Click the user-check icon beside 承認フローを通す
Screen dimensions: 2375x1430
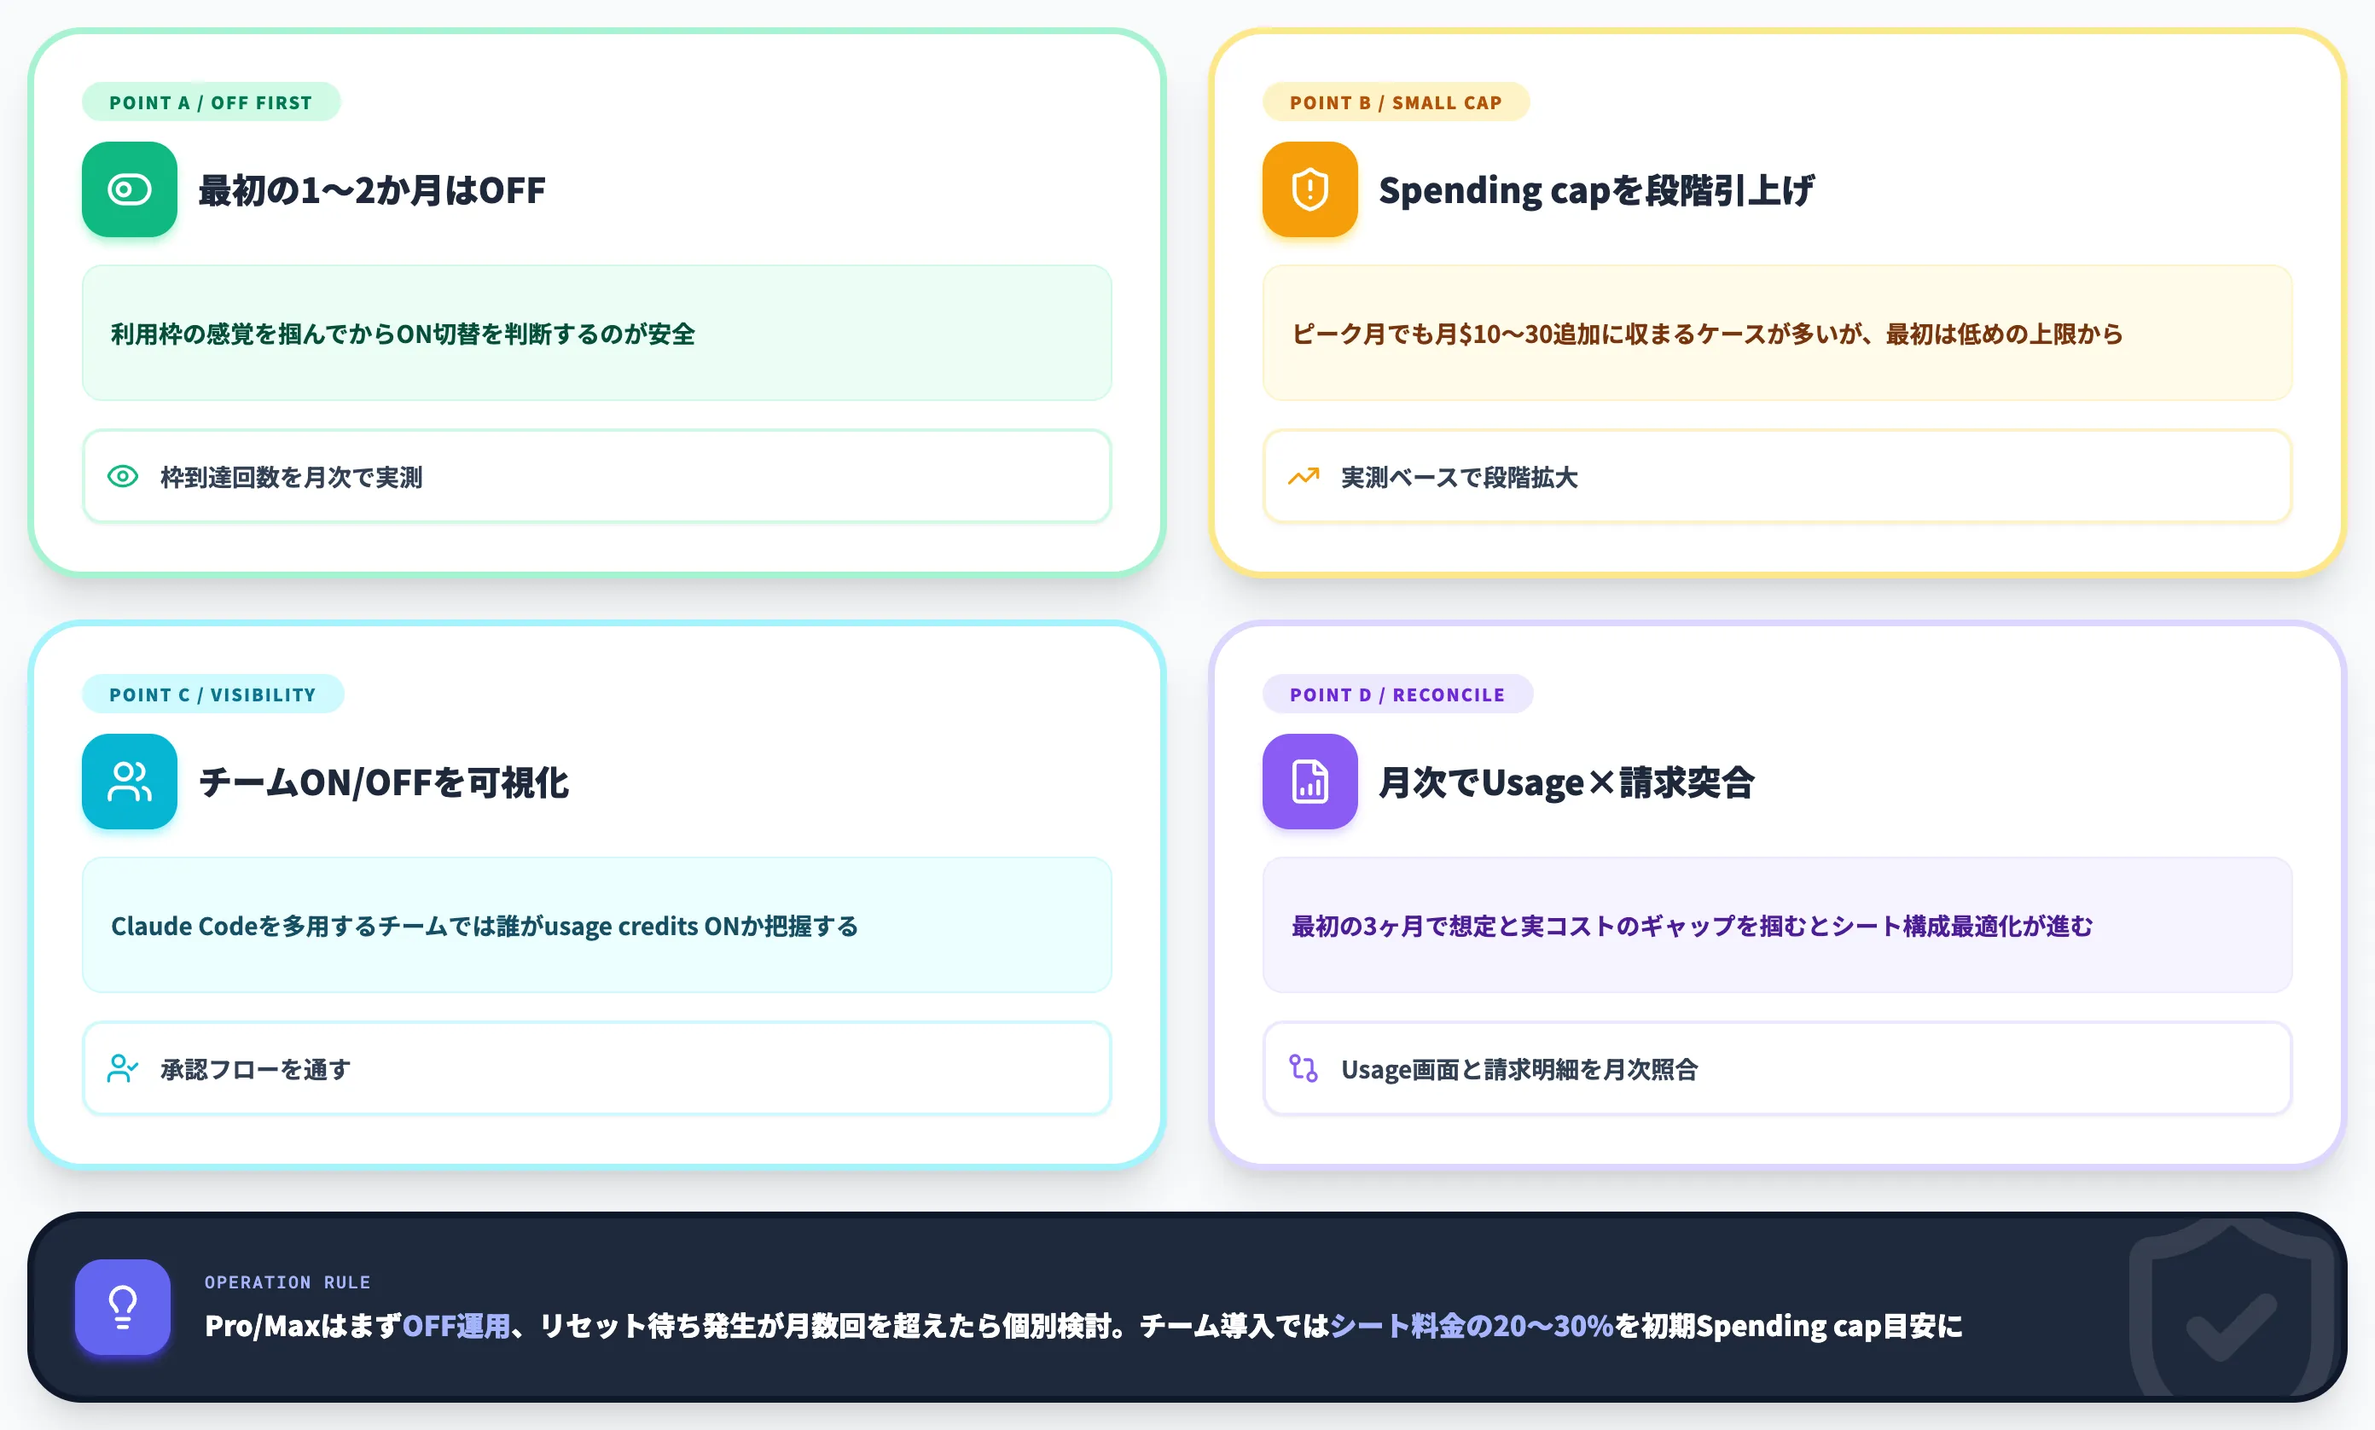[122, 1068]
